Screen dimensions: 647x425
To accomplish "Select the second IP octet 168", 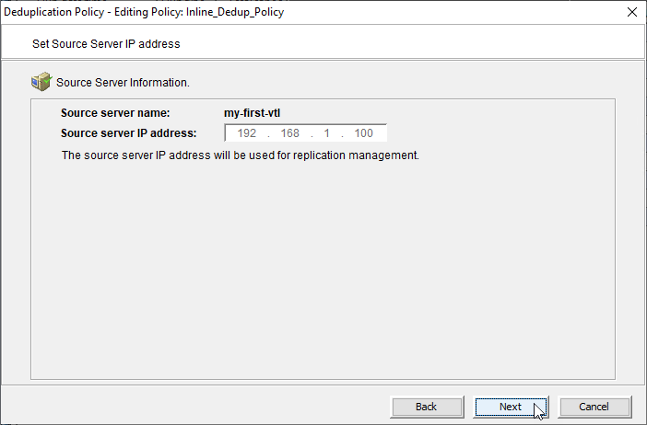I will (289, 133).
